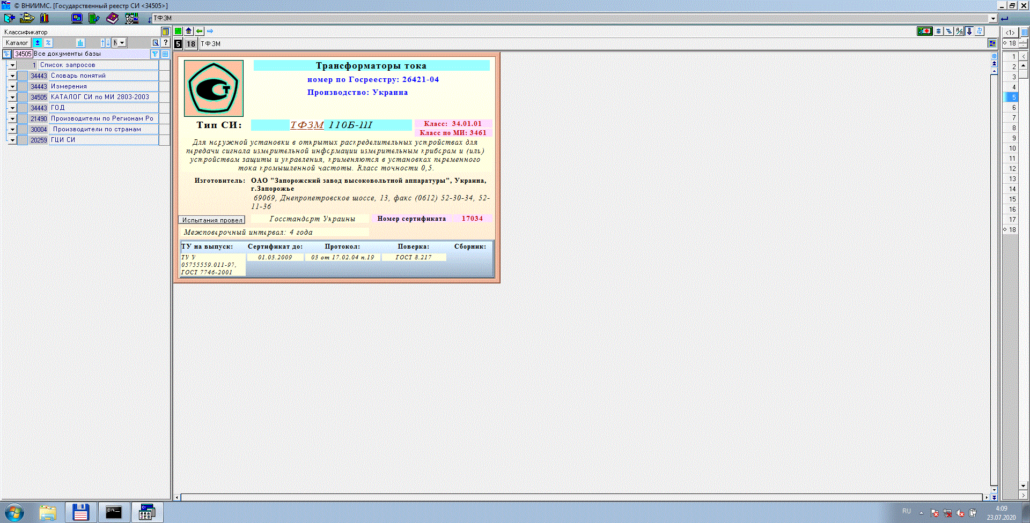Click the ambulance help icon

coord(924,31)
